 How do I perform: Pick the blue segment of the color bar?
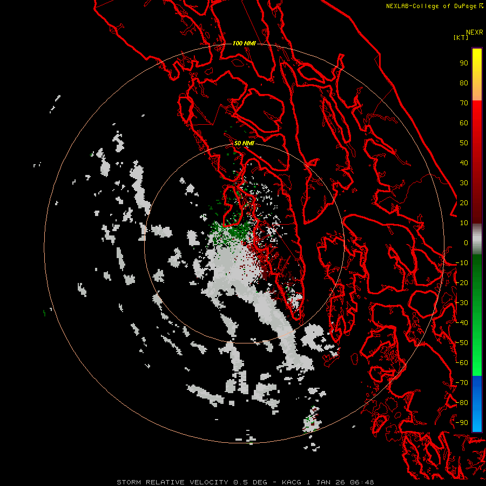477,403
